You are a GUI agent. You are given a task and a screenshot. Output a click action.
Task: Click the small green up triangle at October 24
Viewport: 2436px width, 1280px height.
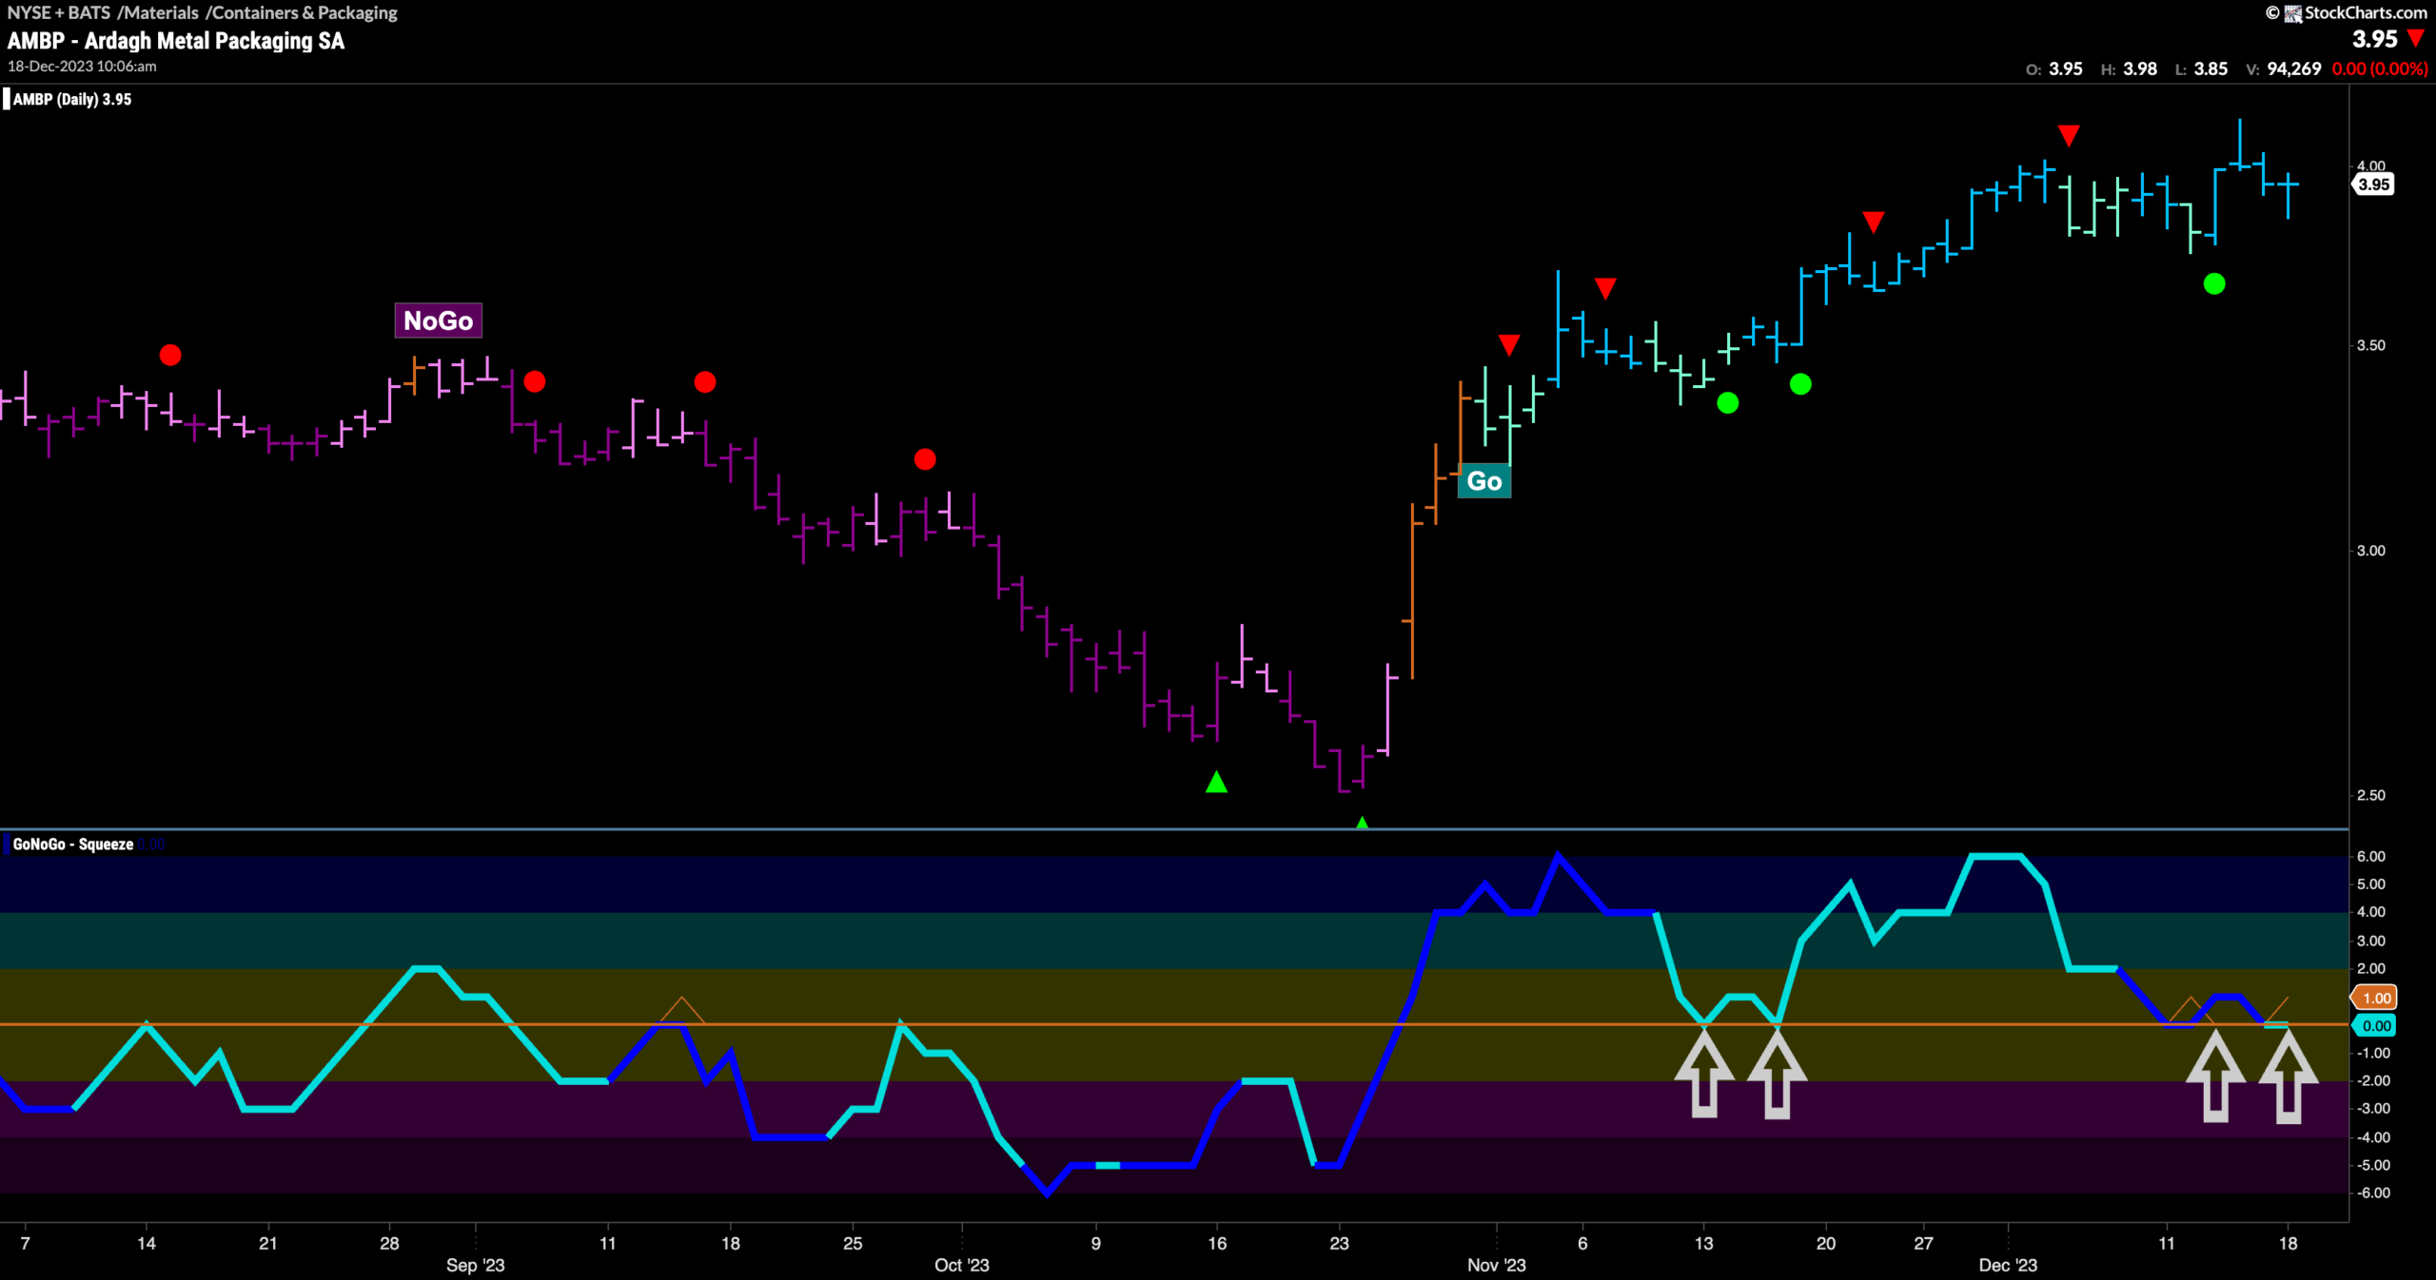[x=1362, y=823]
